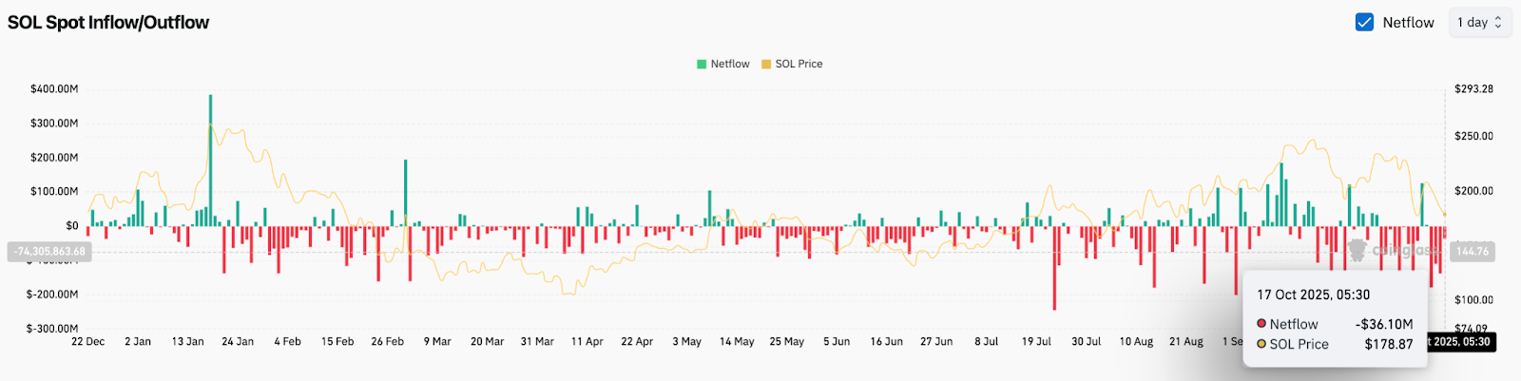Click the red Netflow dot in tooltip
The height and width of the screenshot is (381, 1521).
pos(1261,324)
